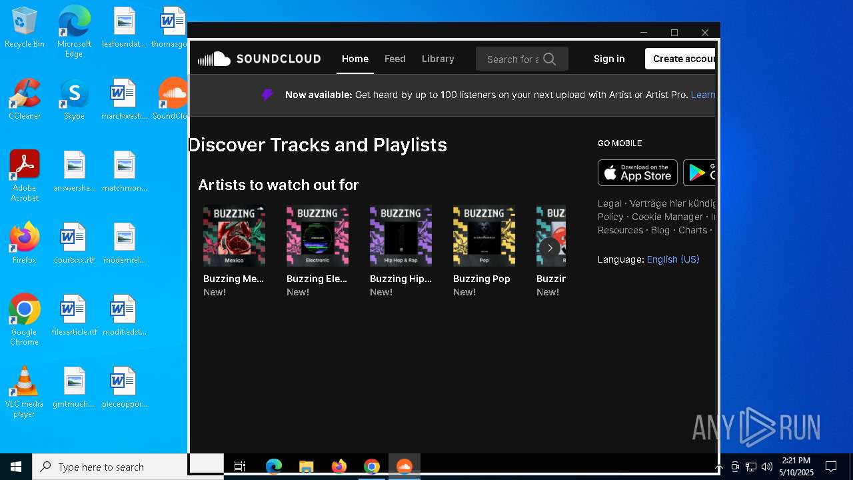This screenshot has width=853, height=480.
Task: Open the Legal footer link
Action: tap(610, 203)
